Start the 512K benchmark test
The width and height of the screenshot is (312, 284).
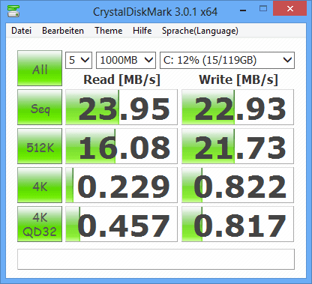40,146
